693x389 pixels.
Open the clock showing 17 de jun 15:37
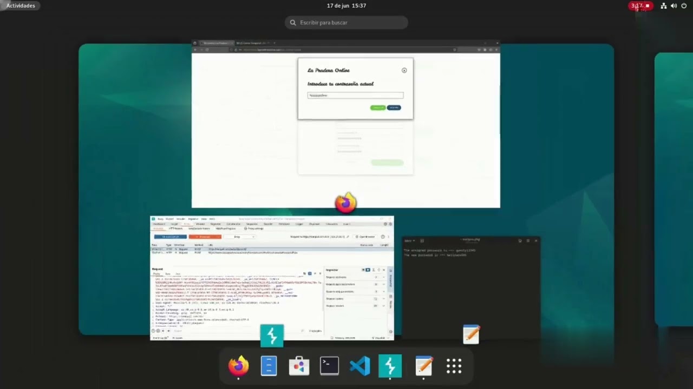346,5
